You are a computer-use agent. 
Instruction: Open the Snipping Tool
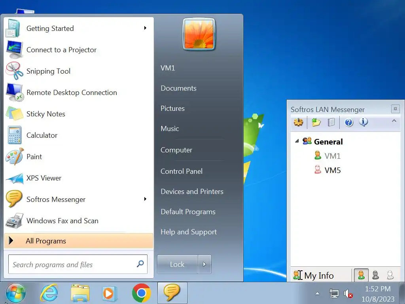tap(79, 71)
